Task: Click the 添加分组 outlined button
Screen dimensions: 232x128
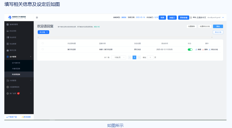Action: (218, 32)
